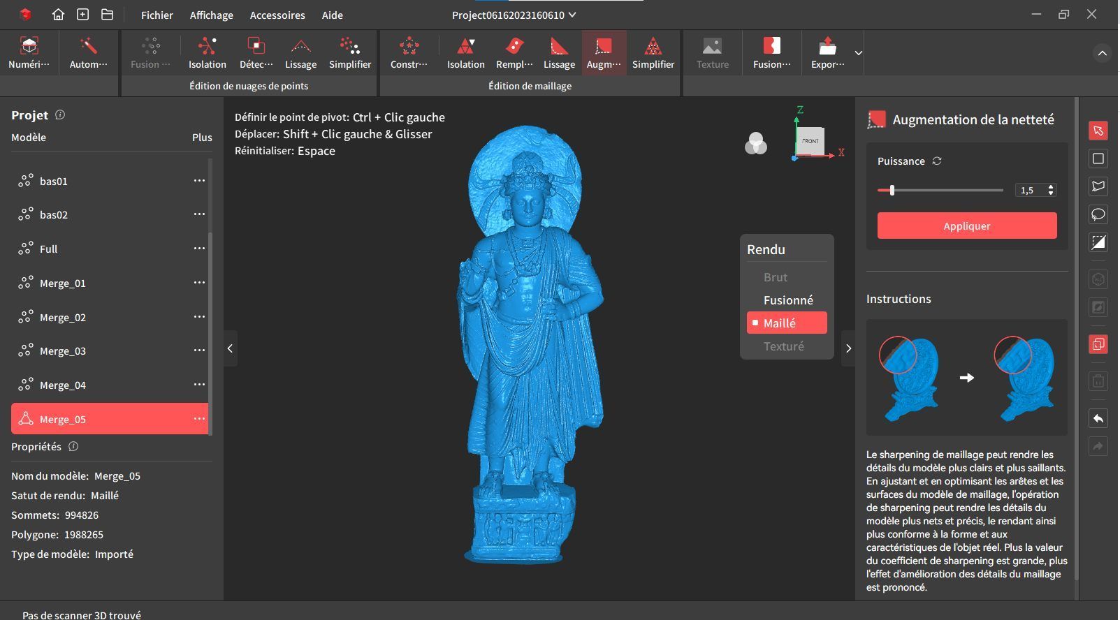
Task: Open the Accessoires menu
Action: coord(277,15)
